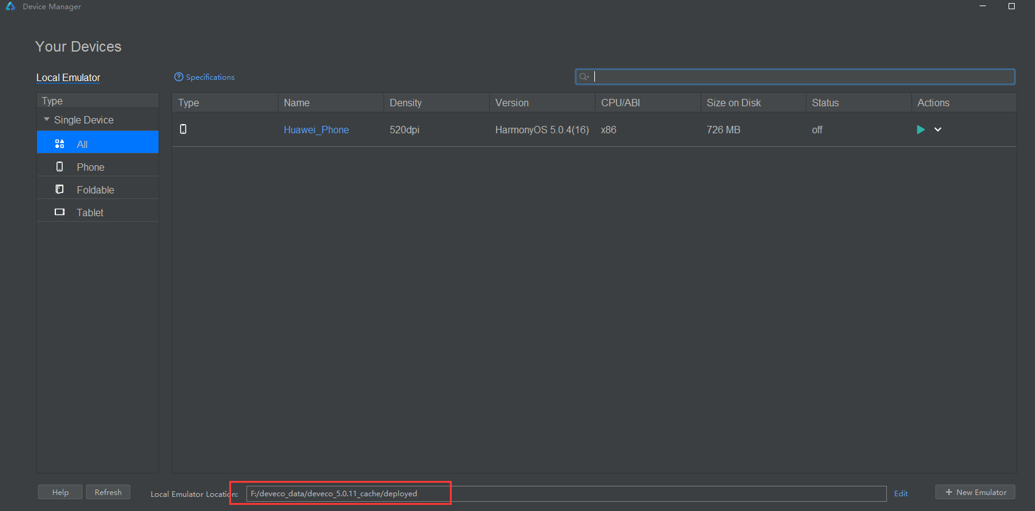Collapse the Single Device tree node
This screenshot has width=1035, height=511.
pos(47,120)
